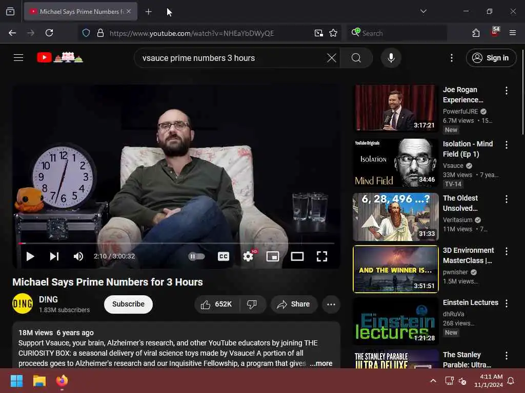Open Isolation - Mind Field thumbnail

tap(396, 162)
